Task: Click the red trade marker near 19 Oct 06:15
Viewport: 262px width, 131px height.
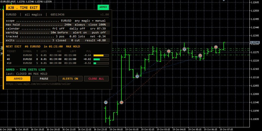Action: [x=216, y=47]
